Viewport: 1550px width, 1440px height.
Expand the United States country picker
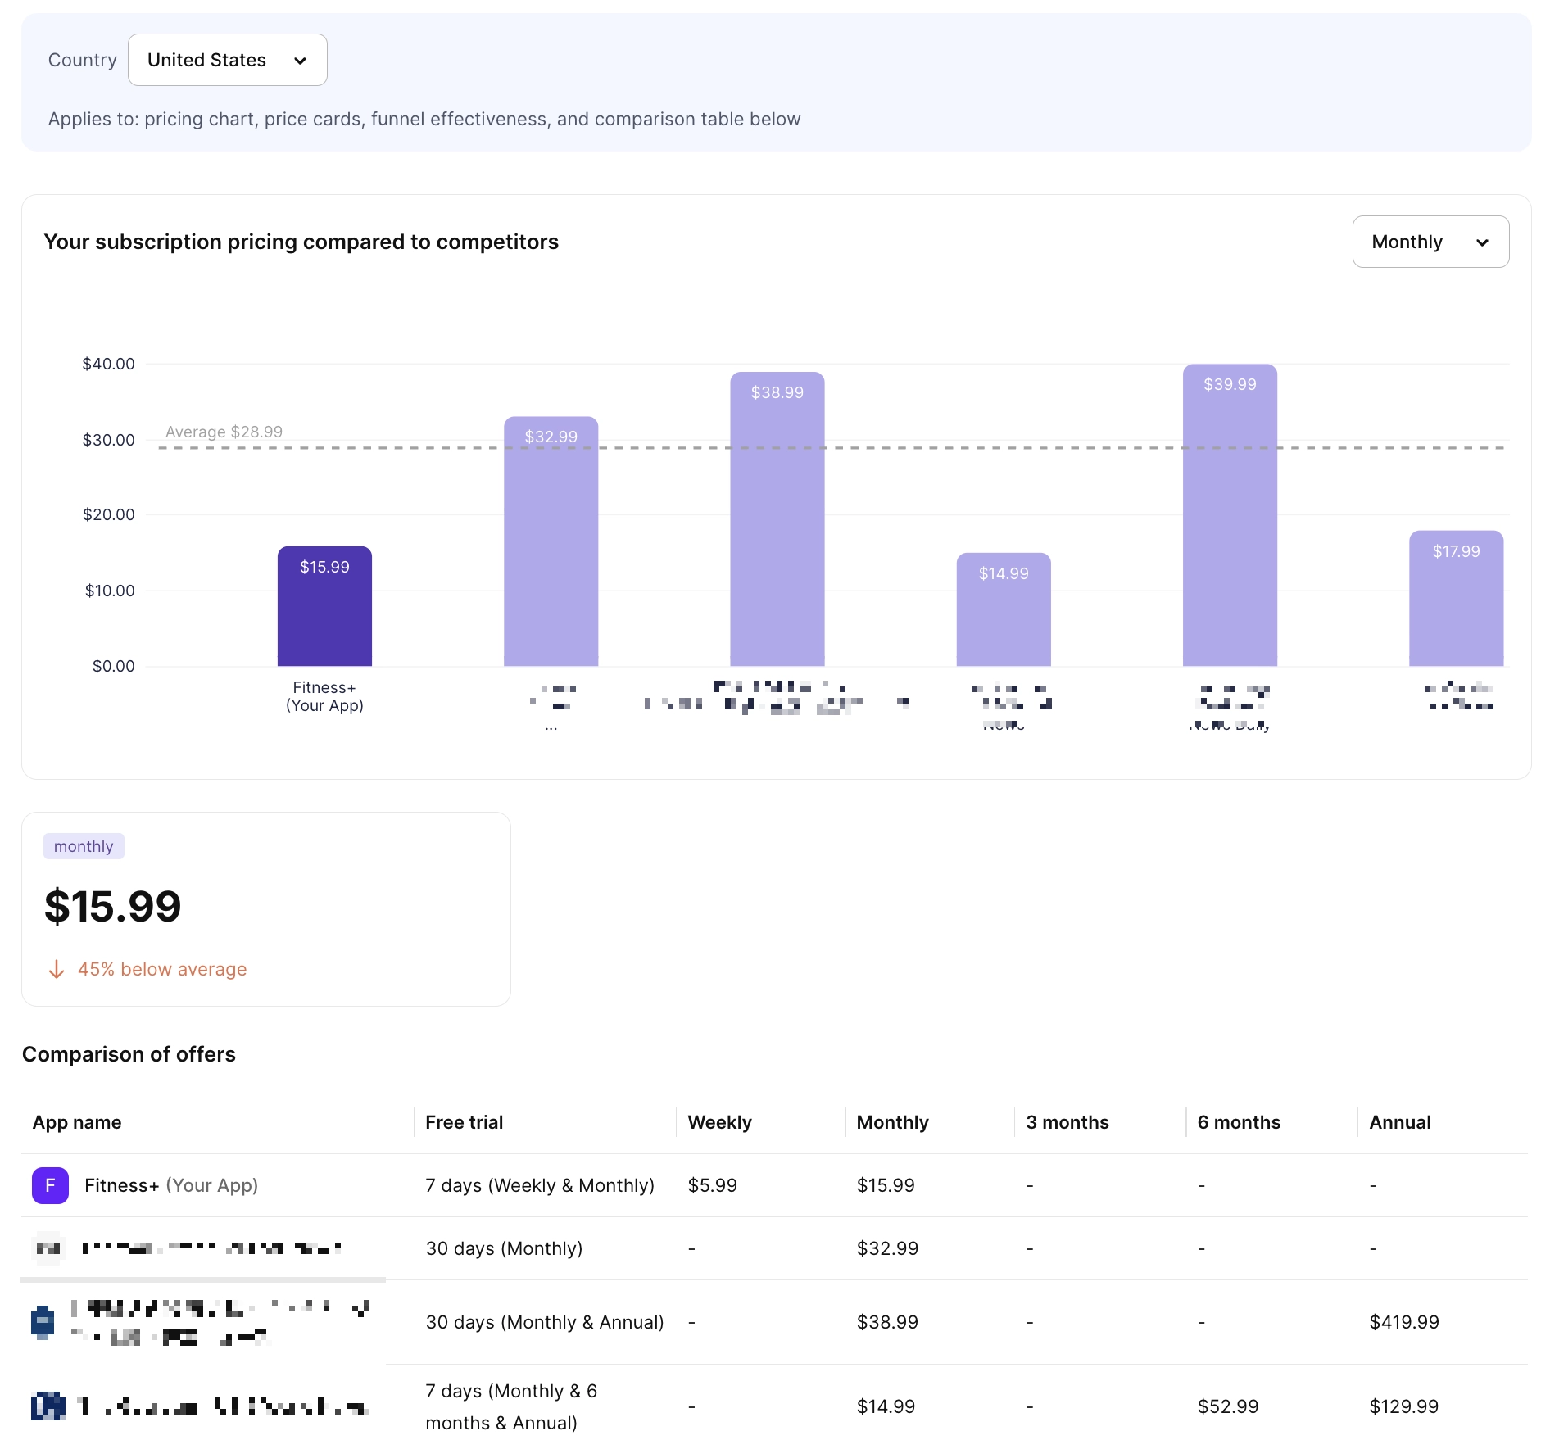coord(227,60)
